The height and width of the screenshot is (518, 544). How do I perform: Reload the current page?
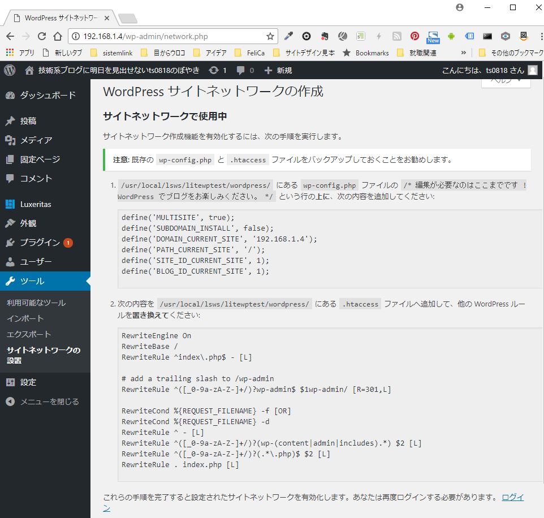(42, 36)
